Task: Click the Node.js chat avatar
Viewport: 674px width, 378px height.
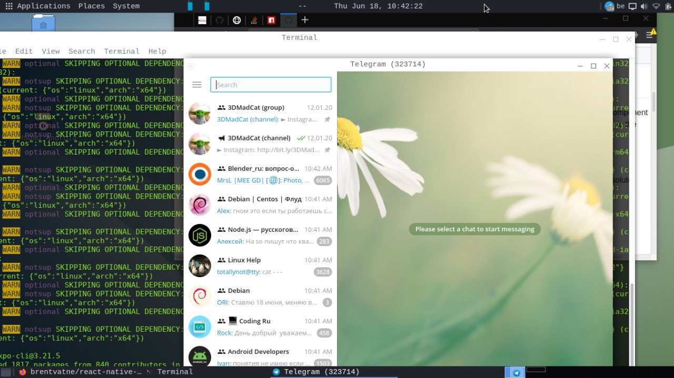Action: coord(200,235)
